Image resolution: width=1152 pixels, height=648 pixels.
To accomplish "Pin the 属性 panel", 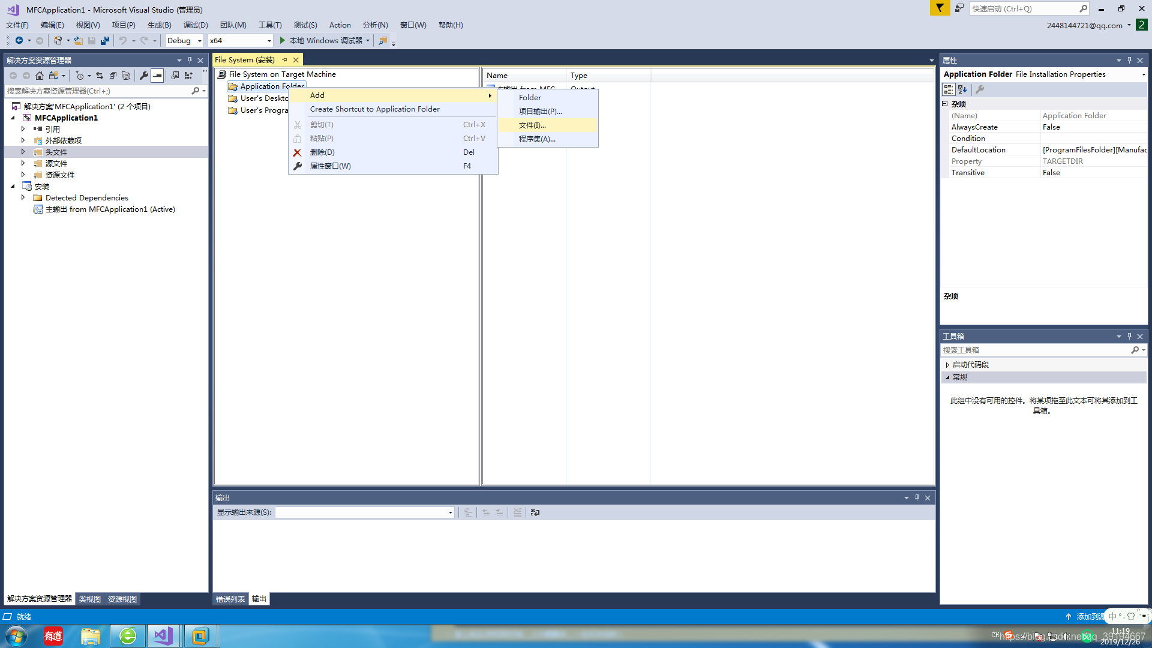I will (1129, 60).
